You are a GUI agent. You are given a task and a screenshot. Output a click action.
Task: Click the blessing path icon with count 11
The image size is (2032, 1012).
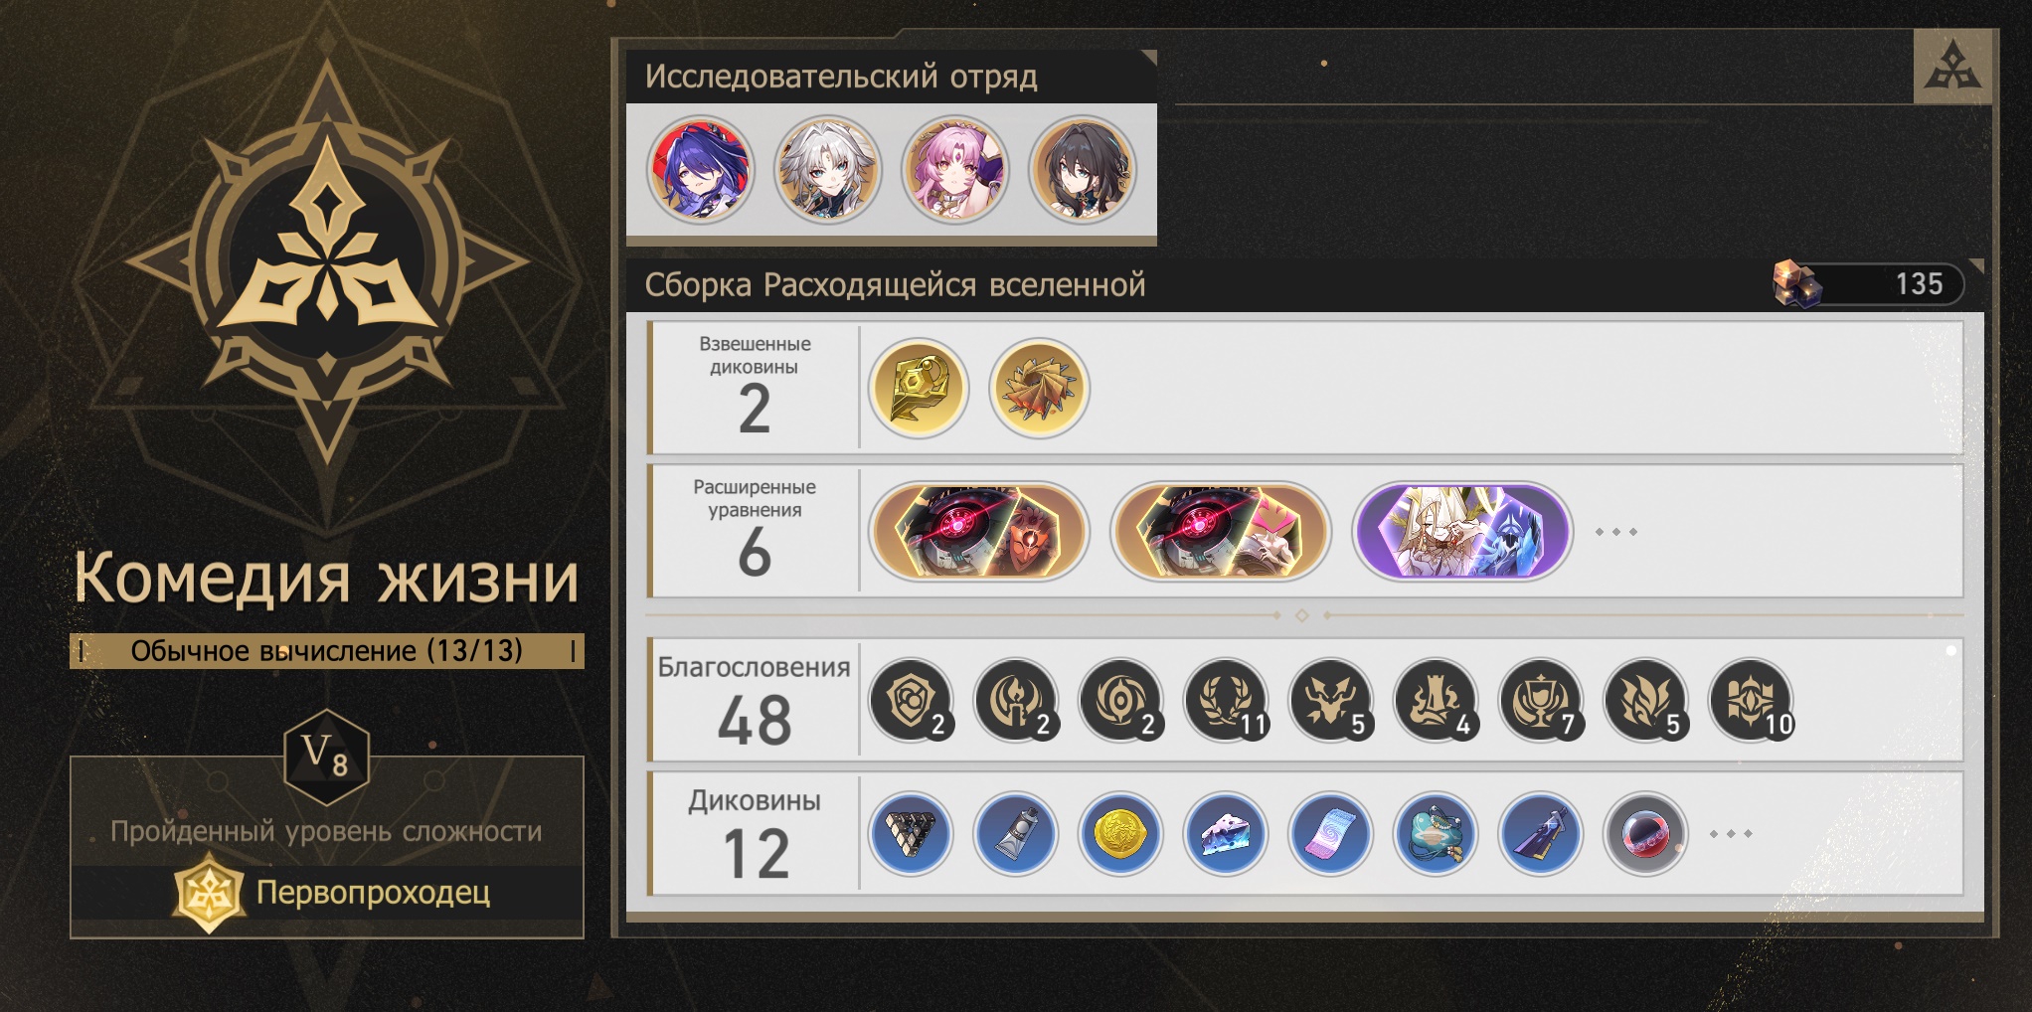(x=1227, y=701)
